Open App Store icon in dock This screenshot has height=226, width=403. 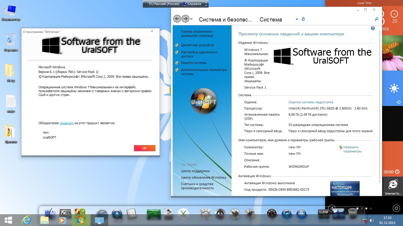click(x=301, y=213)
